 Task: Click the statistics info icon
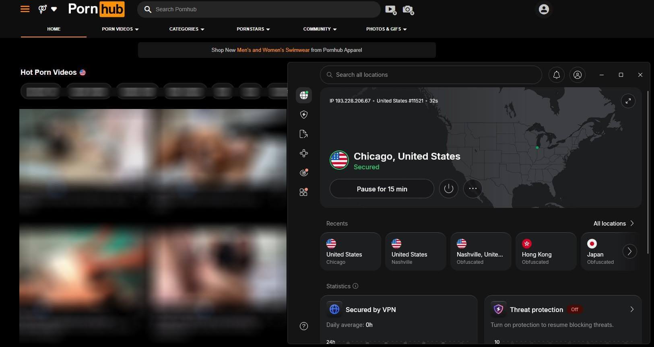click(x=355, y=286)
